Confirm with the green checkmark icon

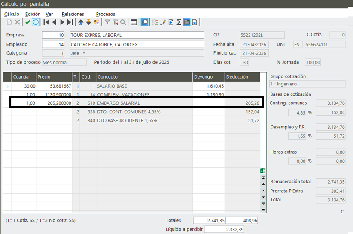[x=27, y=22]
